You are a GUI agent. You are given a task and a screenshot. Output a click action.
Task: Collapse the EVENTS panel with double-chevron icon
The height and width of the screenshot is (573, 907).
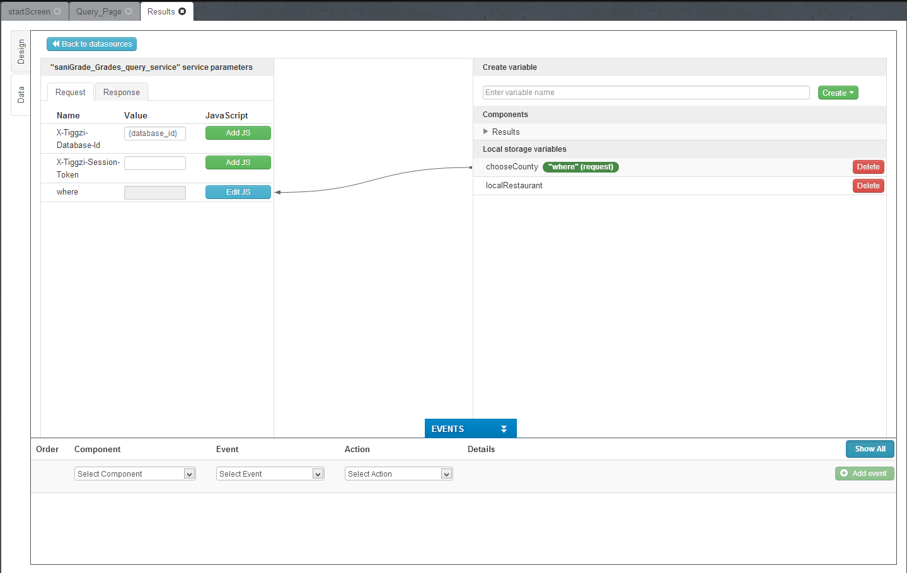(504, 429)
